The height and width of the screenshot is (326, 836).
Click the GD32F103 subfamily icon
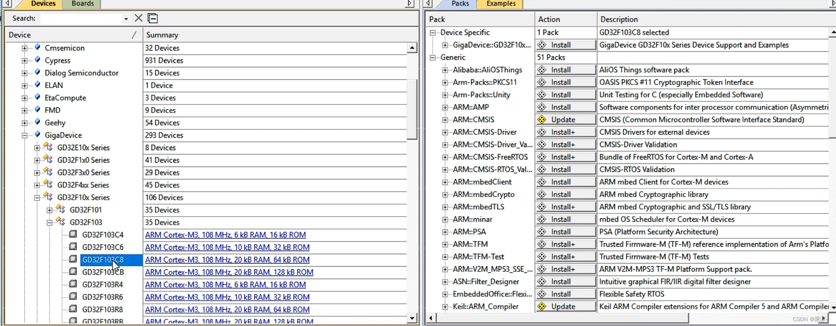[61, 221]
